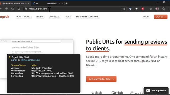Open the user profile avatar
The image size is (170, 95).
(157, 9)
